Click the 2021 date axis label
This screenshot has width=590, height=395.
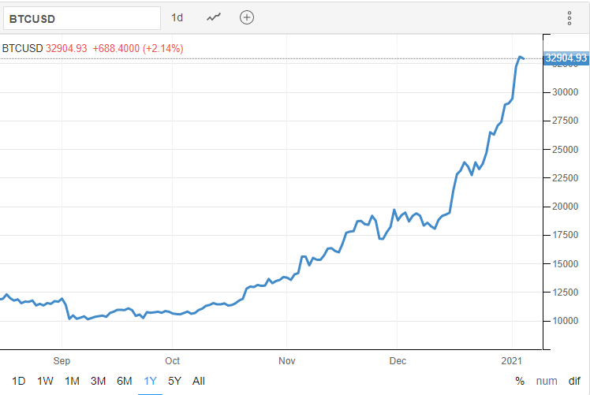(x=512, y=361)
